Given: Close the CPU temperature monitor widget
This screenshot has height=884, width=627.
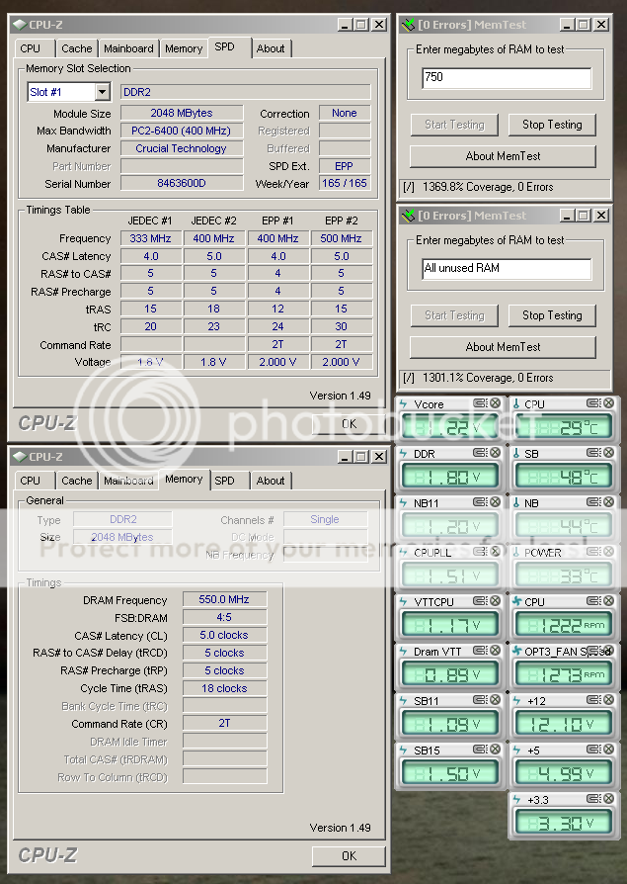Looking at the screenshot, I should coord(608,403).
